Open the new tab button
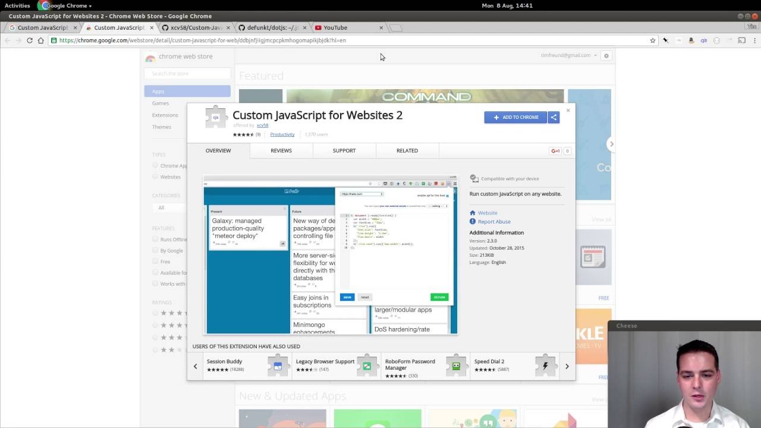 (x=397, y=27)
